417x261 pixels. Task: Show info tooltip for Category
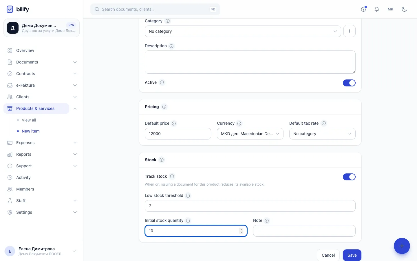coord(168,21)
